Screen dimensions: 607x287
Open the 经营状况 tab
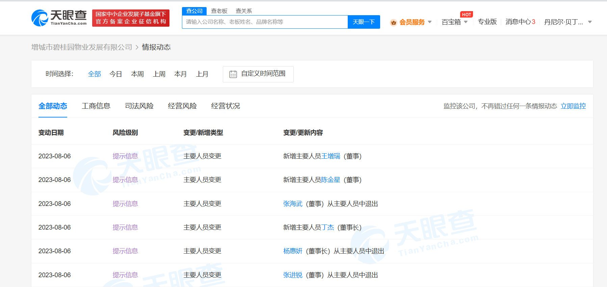226,106
